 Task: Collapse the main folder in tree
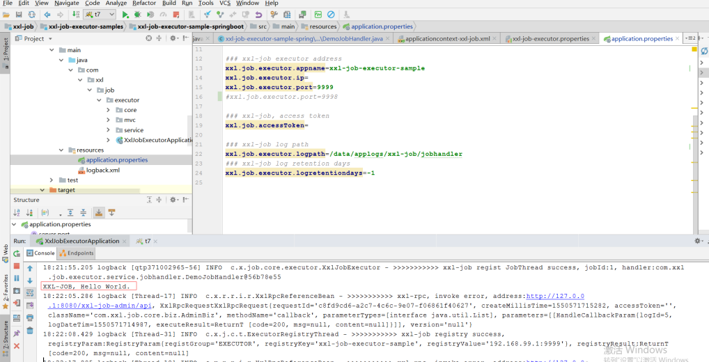(52, 50)
